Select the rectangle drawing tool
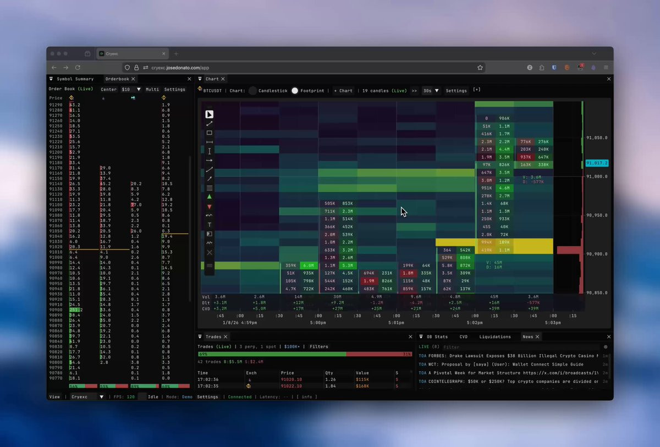 pyautogui.click(x=210, y=133)
